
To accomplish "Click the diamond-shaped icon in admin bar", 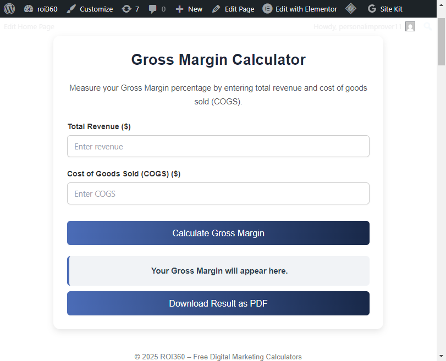I will (351, 9).
